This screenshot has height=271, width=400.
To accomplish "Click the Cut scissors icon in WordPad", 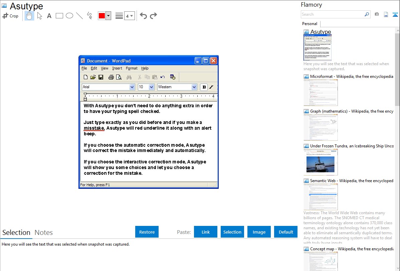I will (x=140, y=77).
